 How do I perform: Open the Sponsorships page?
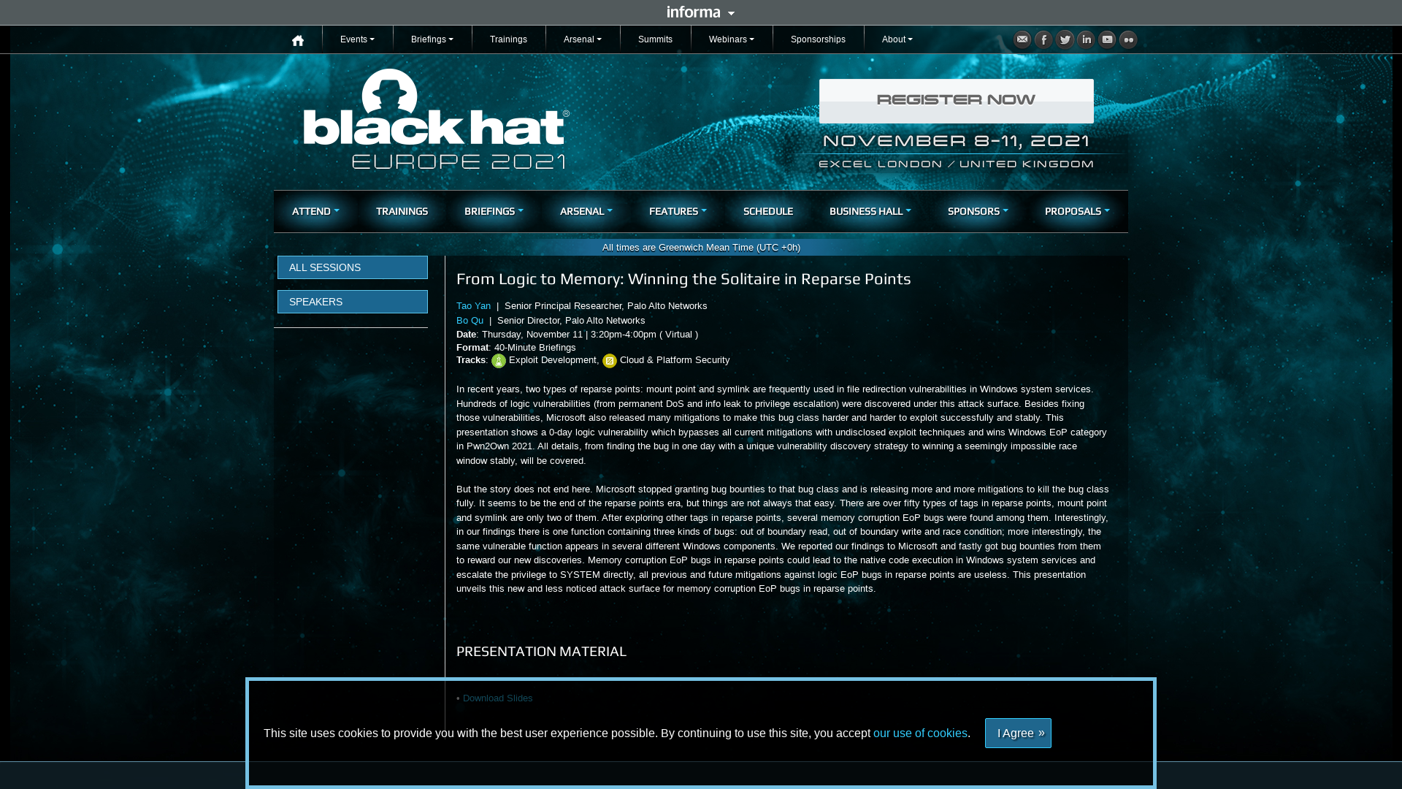(818, 39)
